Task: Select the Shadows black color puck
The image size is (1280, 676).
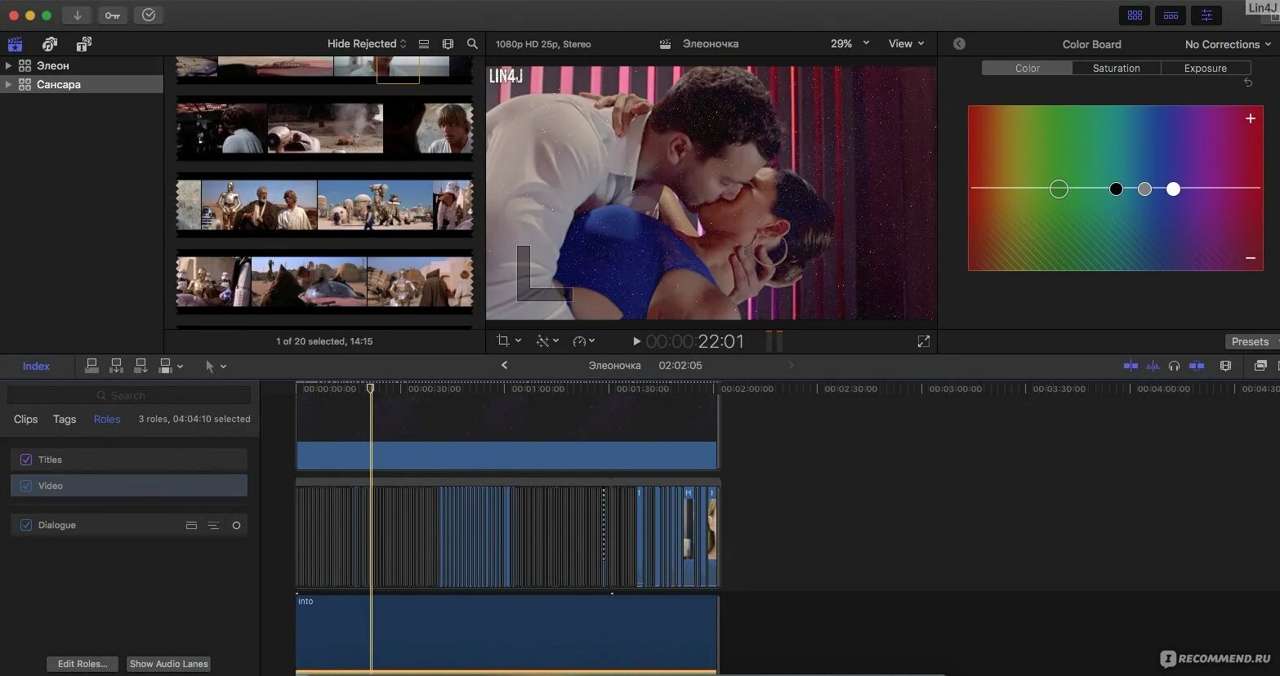Action: (x=1116, y=189)
